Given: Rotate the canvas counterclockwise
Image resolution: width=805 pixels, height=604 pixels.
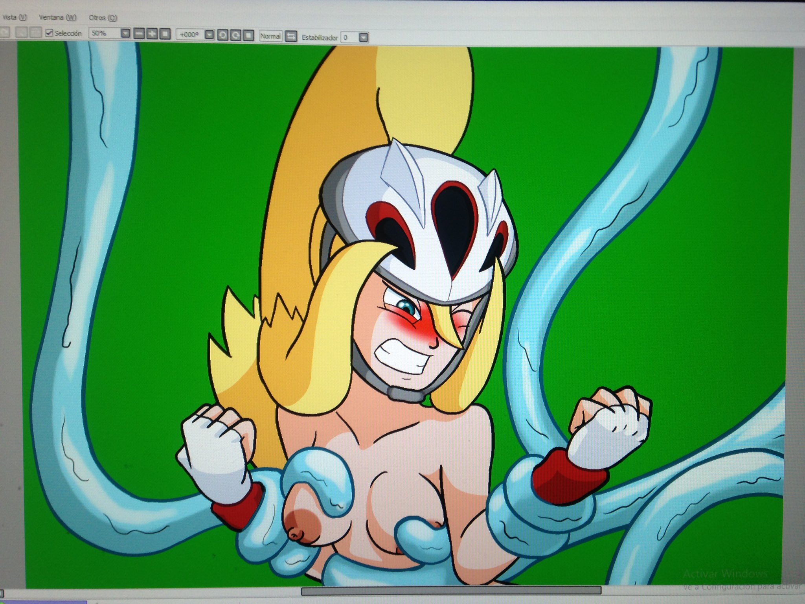Looking at the screenshot, I should [x=222, y=35].
